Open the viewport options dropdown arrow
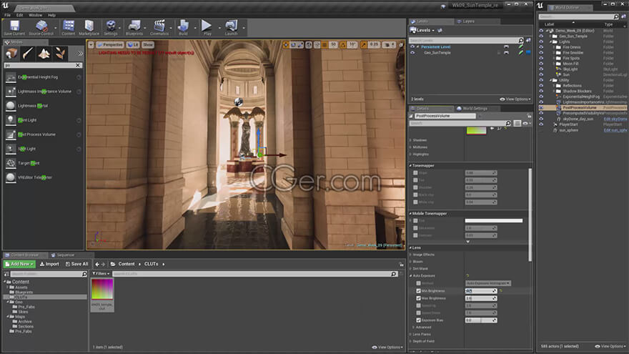Screen dimensions: 629x354 coord(91,44)
